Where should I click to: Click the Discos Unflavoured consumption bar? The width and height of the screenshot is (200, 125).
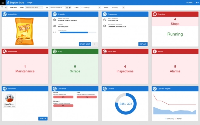[63, 97]
